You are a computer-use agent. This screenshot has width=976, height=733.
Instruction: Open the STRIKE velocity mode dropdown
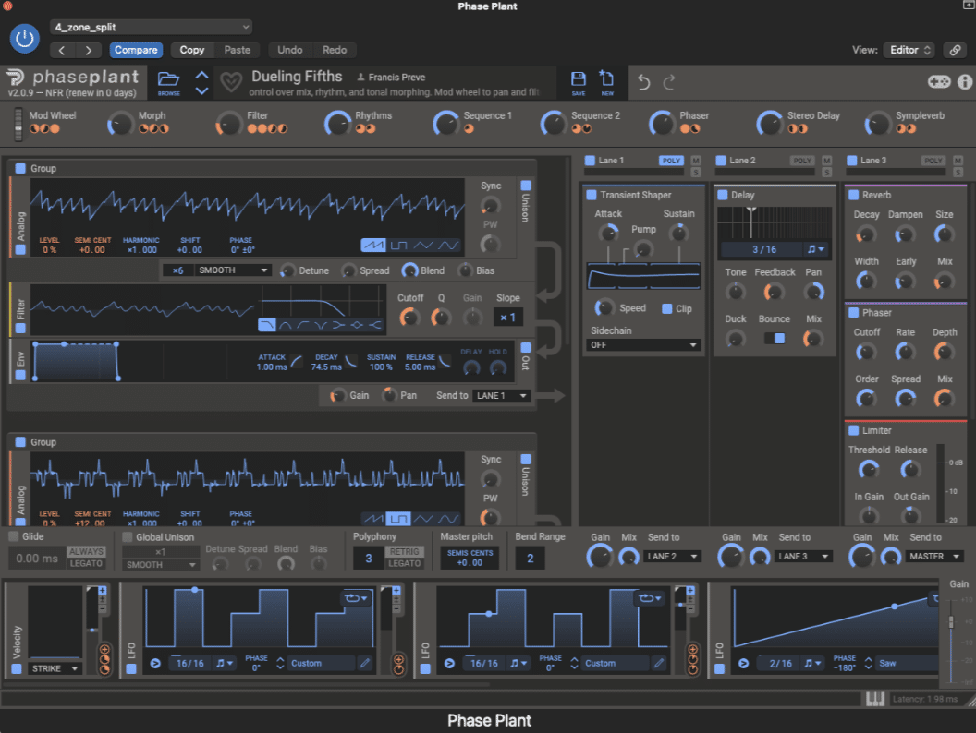pos(55,668)
